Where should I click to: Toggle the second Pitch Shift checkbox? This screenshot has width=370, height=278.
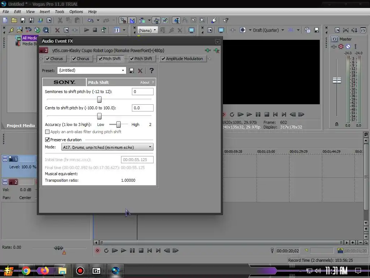point(132,59)
